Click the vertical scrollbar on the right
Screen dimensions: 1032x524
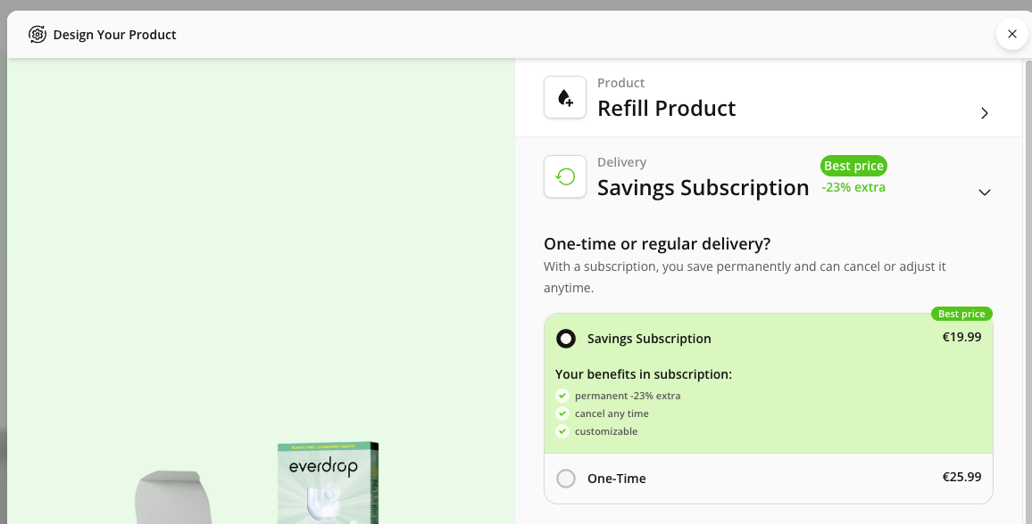pos(1027,267)
